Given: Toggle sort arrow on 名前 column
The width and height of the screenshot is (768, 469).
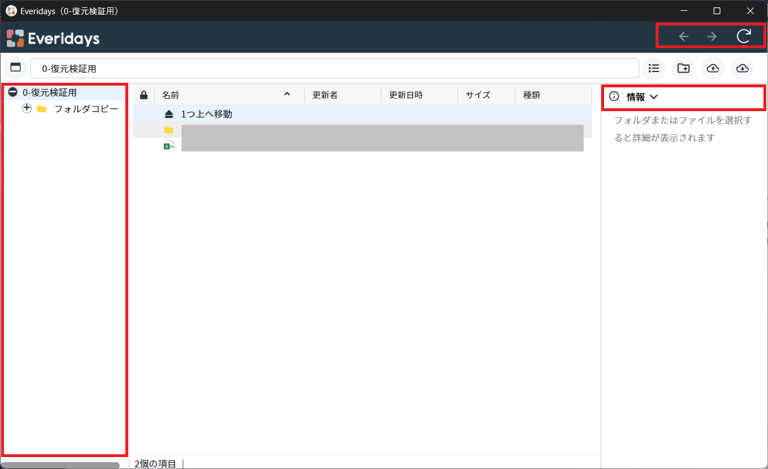Looking at the screenshot, I should pyautogui.click(x=287, y=94).
